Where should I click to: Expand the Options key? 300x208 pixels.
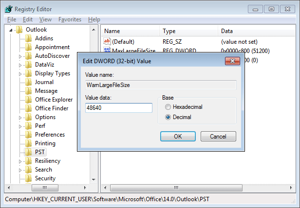pyautogui.click(x=20, y=118)
